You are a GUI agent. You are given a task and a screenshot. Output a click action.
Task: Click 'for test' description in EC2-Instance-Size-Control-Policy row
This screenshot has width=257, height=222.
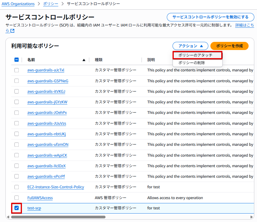point(153,187)
